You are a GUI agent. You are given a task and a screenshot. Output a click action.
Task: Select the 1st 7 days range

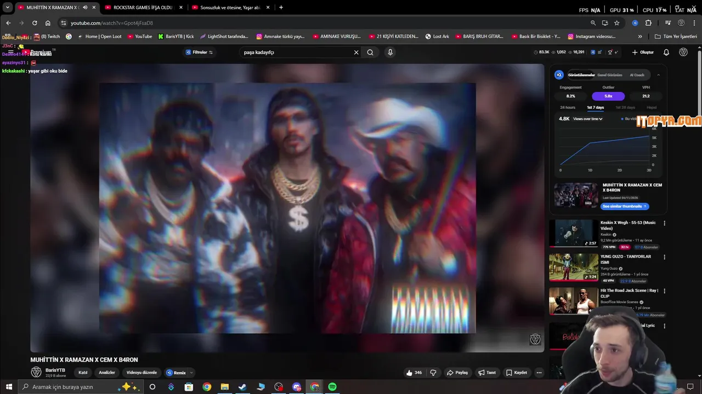click(x=595, y=108)
